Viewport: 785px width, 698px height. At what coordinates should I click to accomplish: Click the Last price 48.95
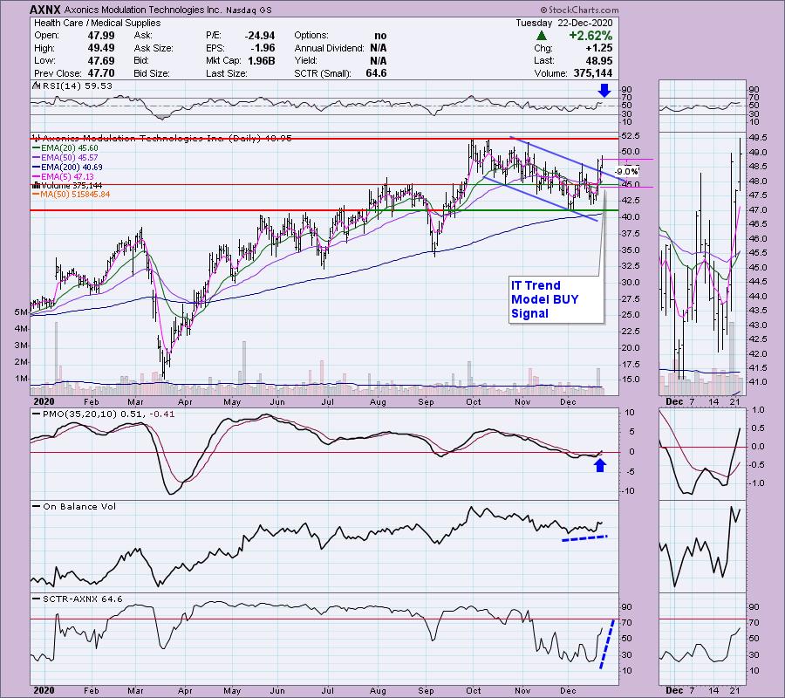tap(599, 60)
